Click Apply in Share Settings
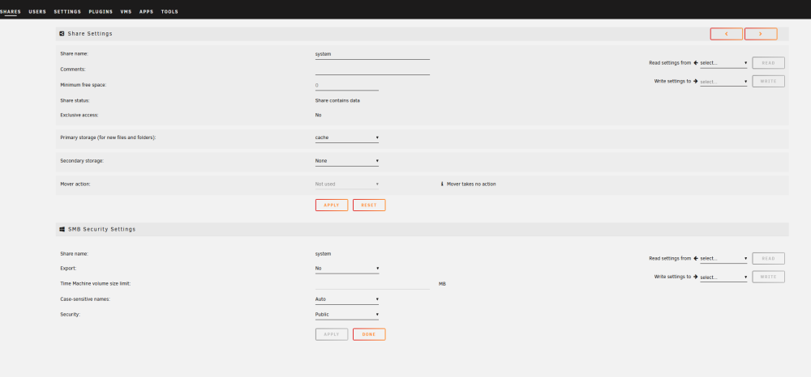The height and width of the screenshot is (377, 811). point(332,205)
